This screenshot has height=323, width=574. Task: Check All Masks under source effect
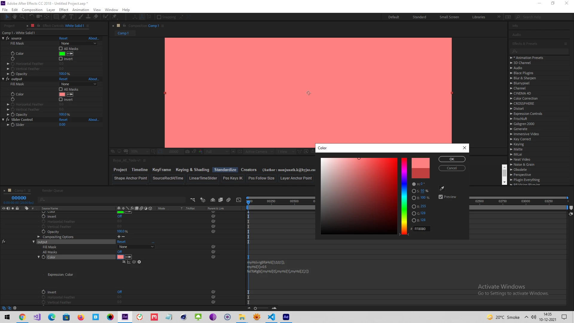click(x=61, y=48)
